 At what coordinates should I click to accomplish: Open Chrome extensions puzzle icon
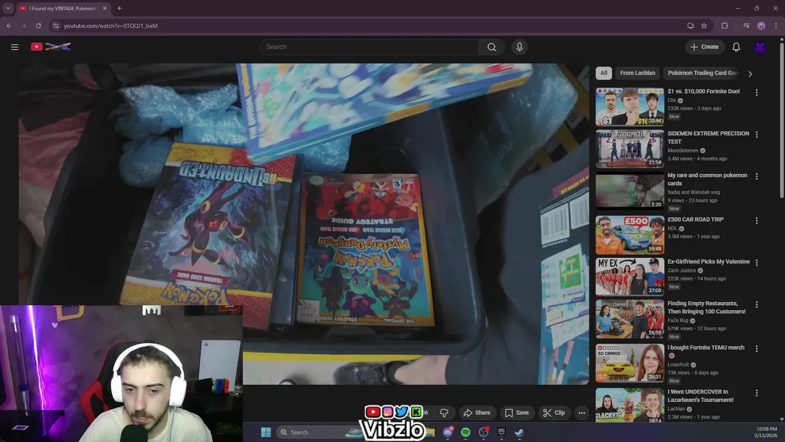(725, 26)
